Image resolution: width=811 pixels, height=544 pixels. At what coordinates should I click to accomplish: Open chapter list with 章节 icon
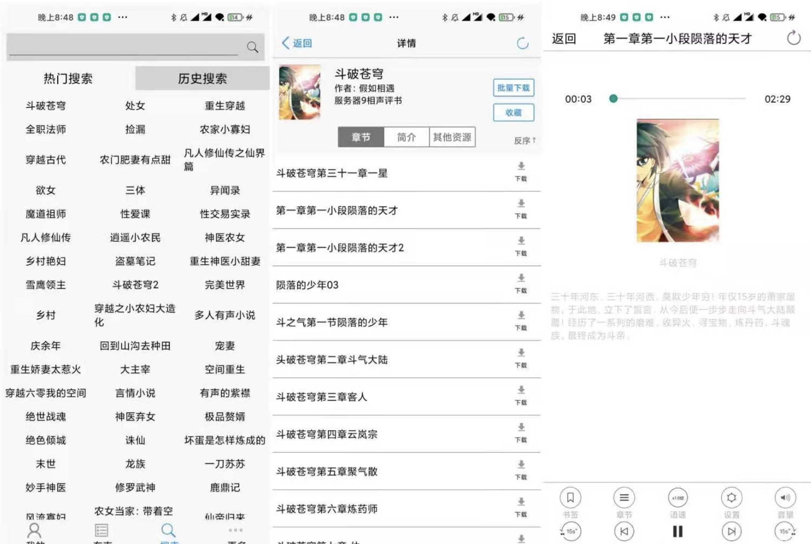624,498
